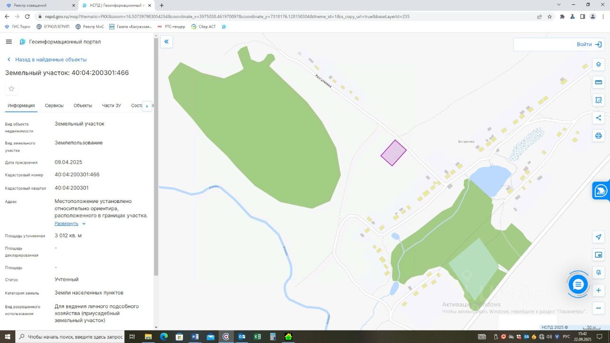Bookmark this page with the star icon

point(549,16)
